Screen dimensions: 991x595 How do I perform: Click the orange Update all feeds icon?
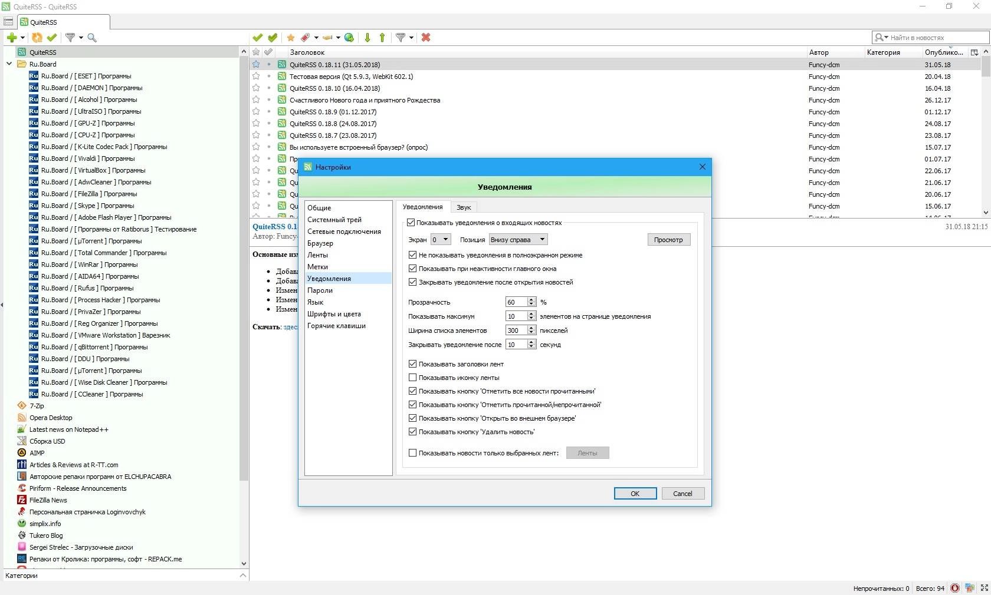pos(37,38)
